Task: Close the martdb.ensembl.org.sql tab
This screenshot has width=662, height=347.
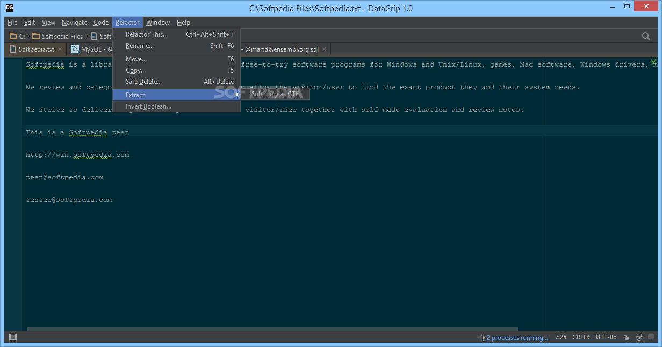Action: (324, 49)
